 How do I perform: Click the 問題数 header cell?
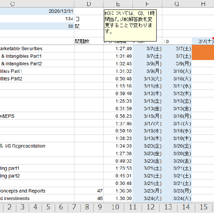pyautogui.click(x=89, y=41)
